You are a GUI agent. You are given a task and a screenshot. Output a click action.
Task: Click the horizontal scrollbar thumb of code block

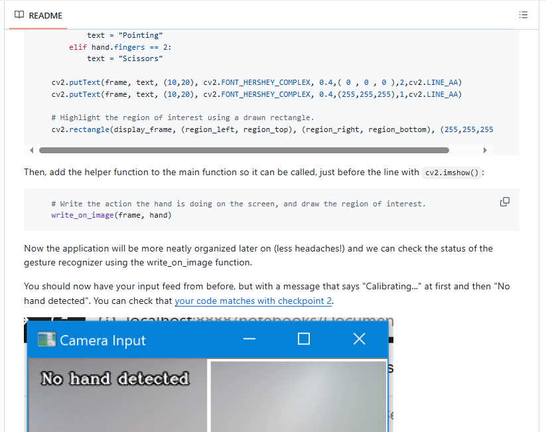[244, 150]
